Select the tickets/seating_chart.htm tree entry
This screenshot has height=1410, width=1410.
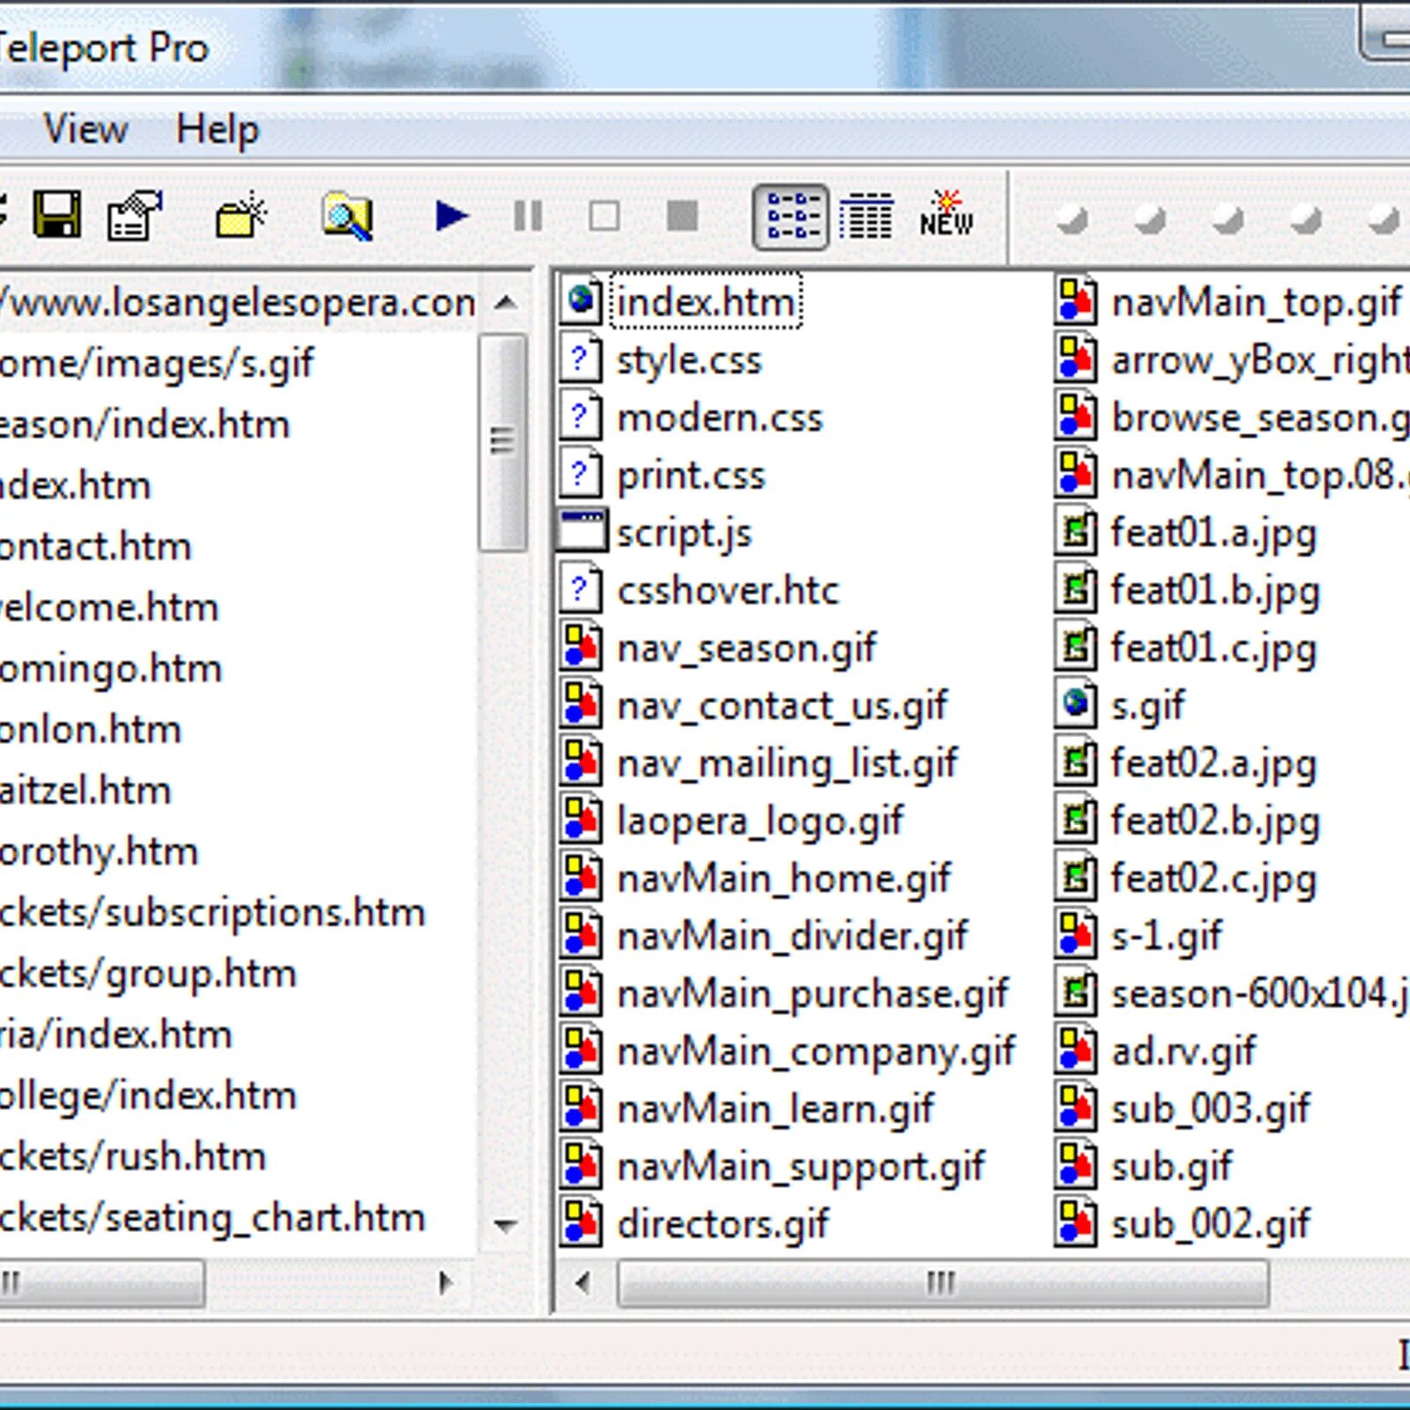coord(212,1218)
